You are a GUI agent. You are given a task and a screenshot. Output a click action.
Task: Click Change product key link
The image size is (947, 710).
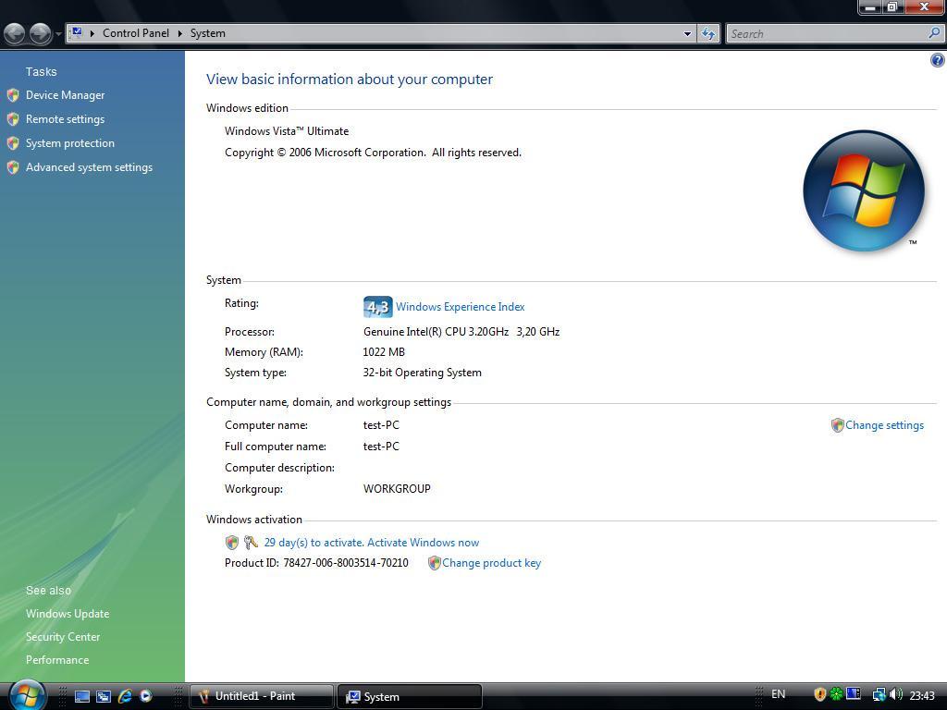(x=491, y=563)
